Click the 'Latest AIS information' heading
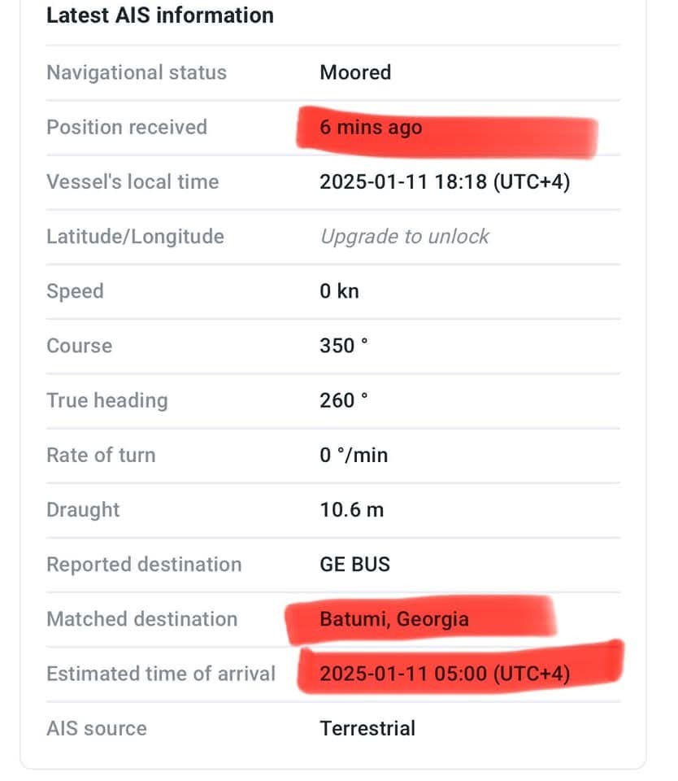The width and height of the screenshot is (678, 781). click(x=160, y=15)
